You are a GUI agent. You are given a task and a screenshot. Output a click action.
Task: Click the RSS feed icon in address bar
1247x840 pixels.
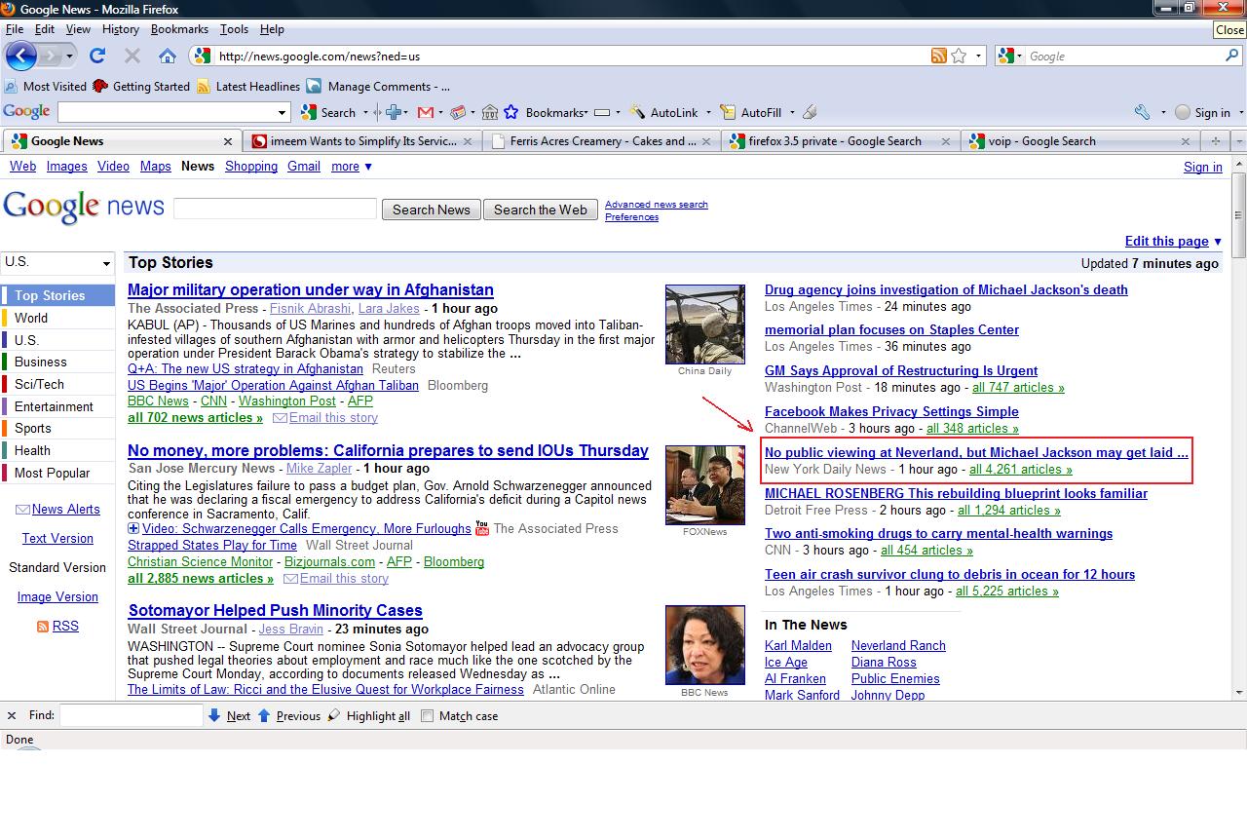938,56
